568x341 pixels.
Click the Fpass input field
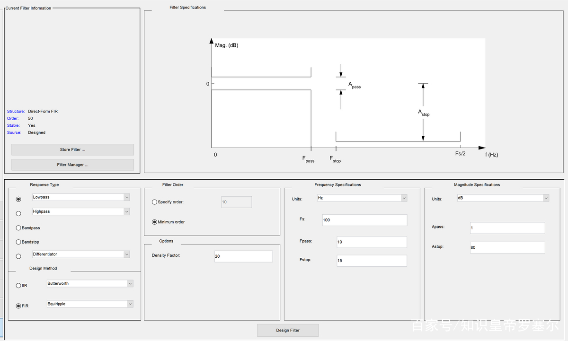(x=372, y=242)
